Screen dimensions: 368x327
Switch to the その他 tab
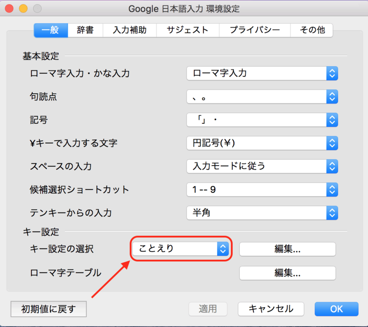(x=312, y=30)
